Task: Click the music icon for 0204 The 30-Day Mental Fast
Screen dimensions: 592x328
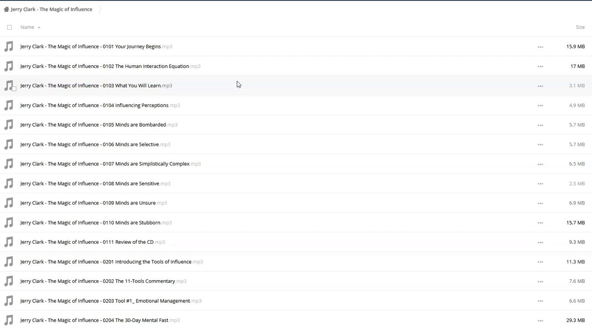Action: [9, 320]
